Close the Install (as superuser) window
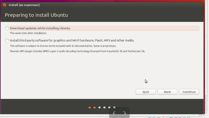 click(x=4, y=5)
